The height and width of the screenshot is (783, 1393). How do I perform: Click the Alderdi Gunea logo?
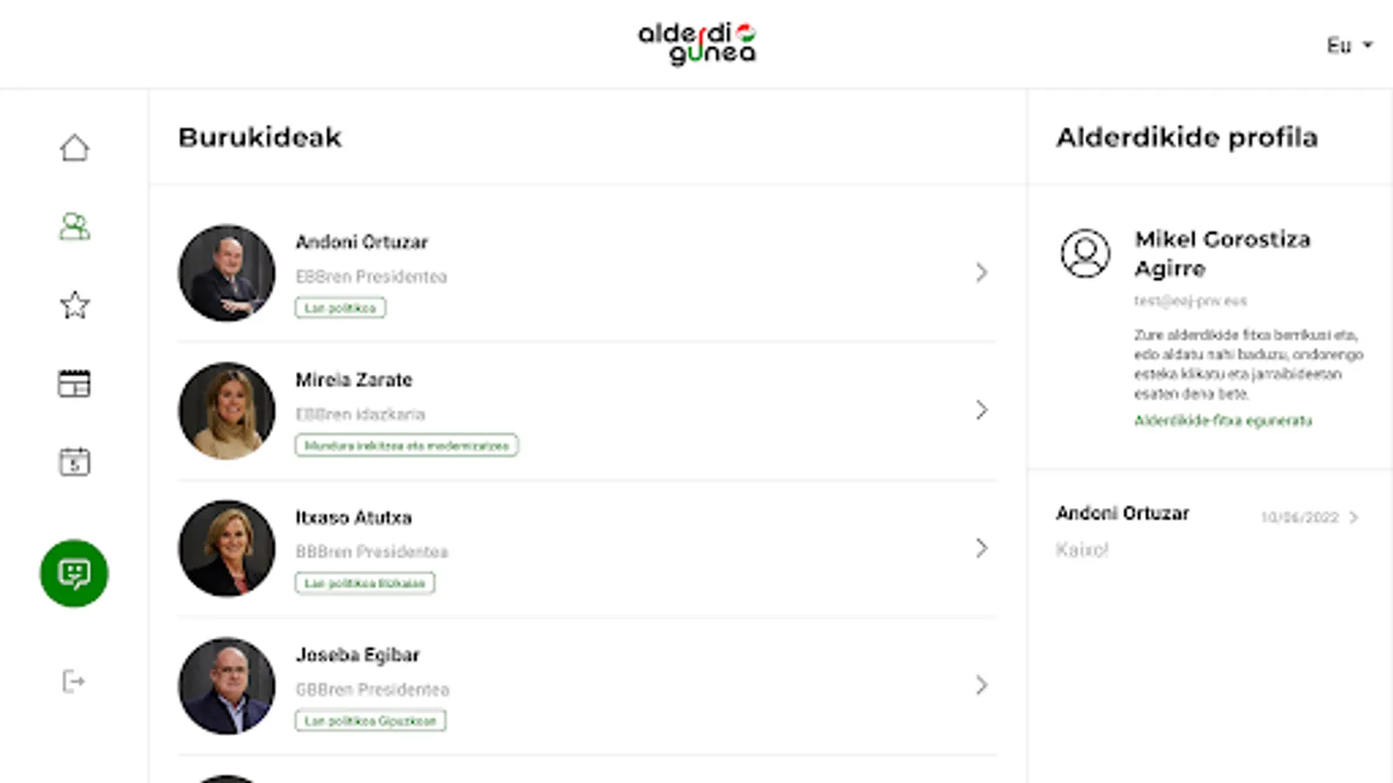[696, 44]
